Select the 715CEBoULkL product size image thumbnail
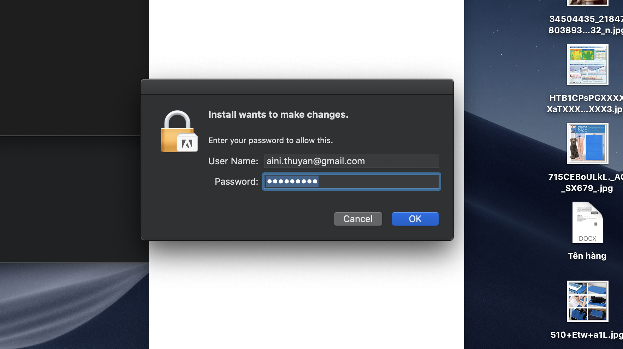The width and height of the screenshot is (623, 349). coord(587,143)
